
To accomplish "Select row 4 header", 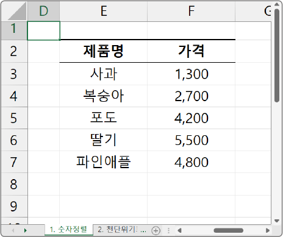I will pyautogui.click(x=14, y=96).
